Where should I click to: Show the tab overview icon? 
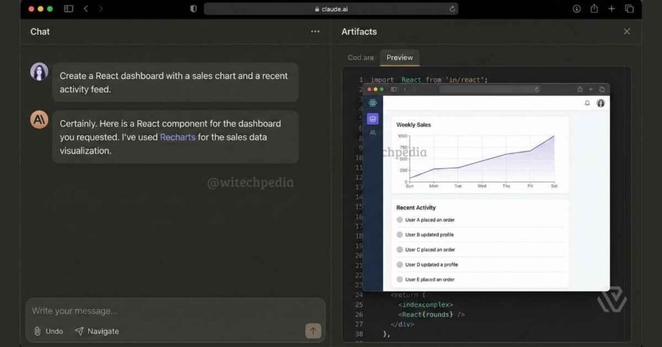click(629, 9)
